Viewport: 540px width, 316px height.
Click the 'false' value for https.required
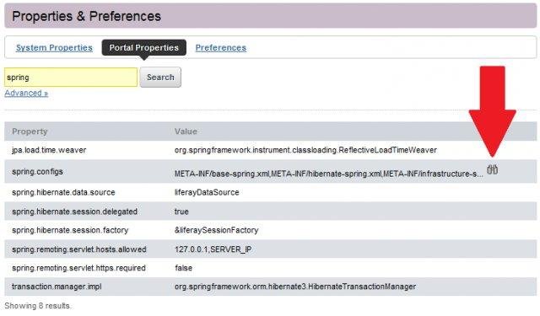183,268
